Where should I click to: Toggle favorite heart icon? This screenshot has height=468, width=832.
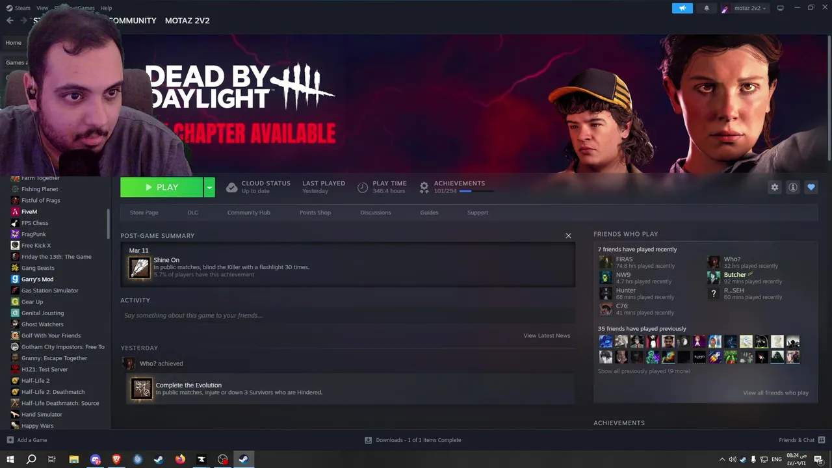click(x=811, y=187)
